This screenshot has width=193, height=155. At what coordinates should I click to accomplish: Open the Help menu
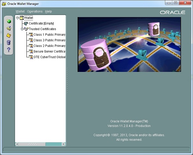pos(48,11)
